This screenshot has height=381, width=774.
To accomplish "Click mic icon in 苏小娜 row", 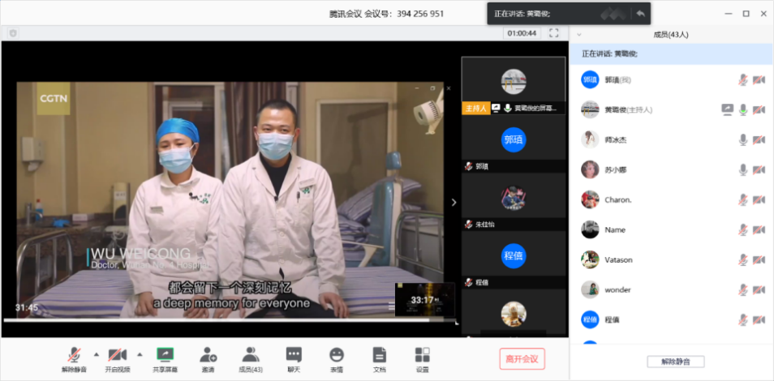I will coord(743,169).
